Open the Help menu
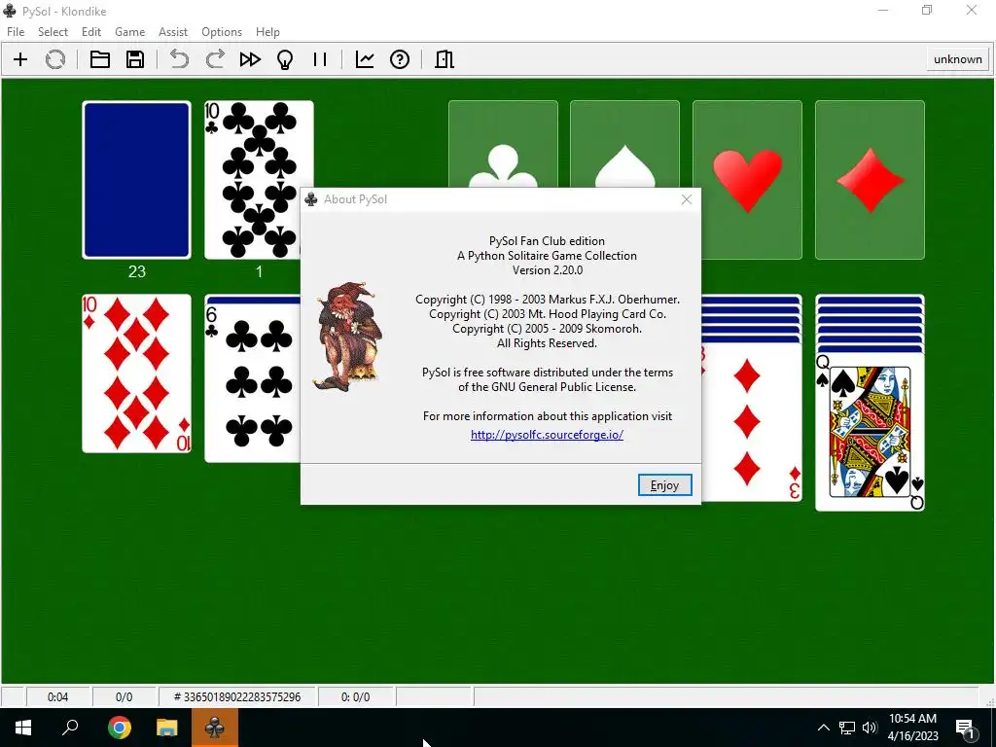 pyautogui.click(x=267, y=32)
